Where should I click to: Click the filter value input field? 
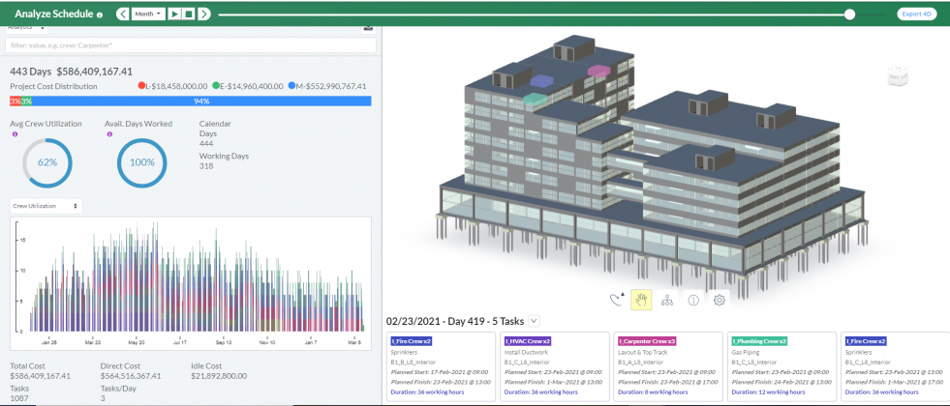[x=184, y=45]
